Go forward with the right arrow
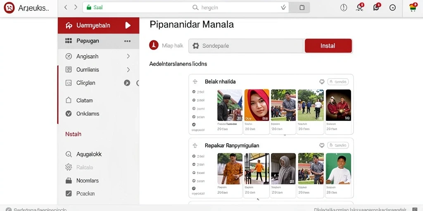Image resolution: width=423 pixels, height=211 pixels. (x=76, y=7)
